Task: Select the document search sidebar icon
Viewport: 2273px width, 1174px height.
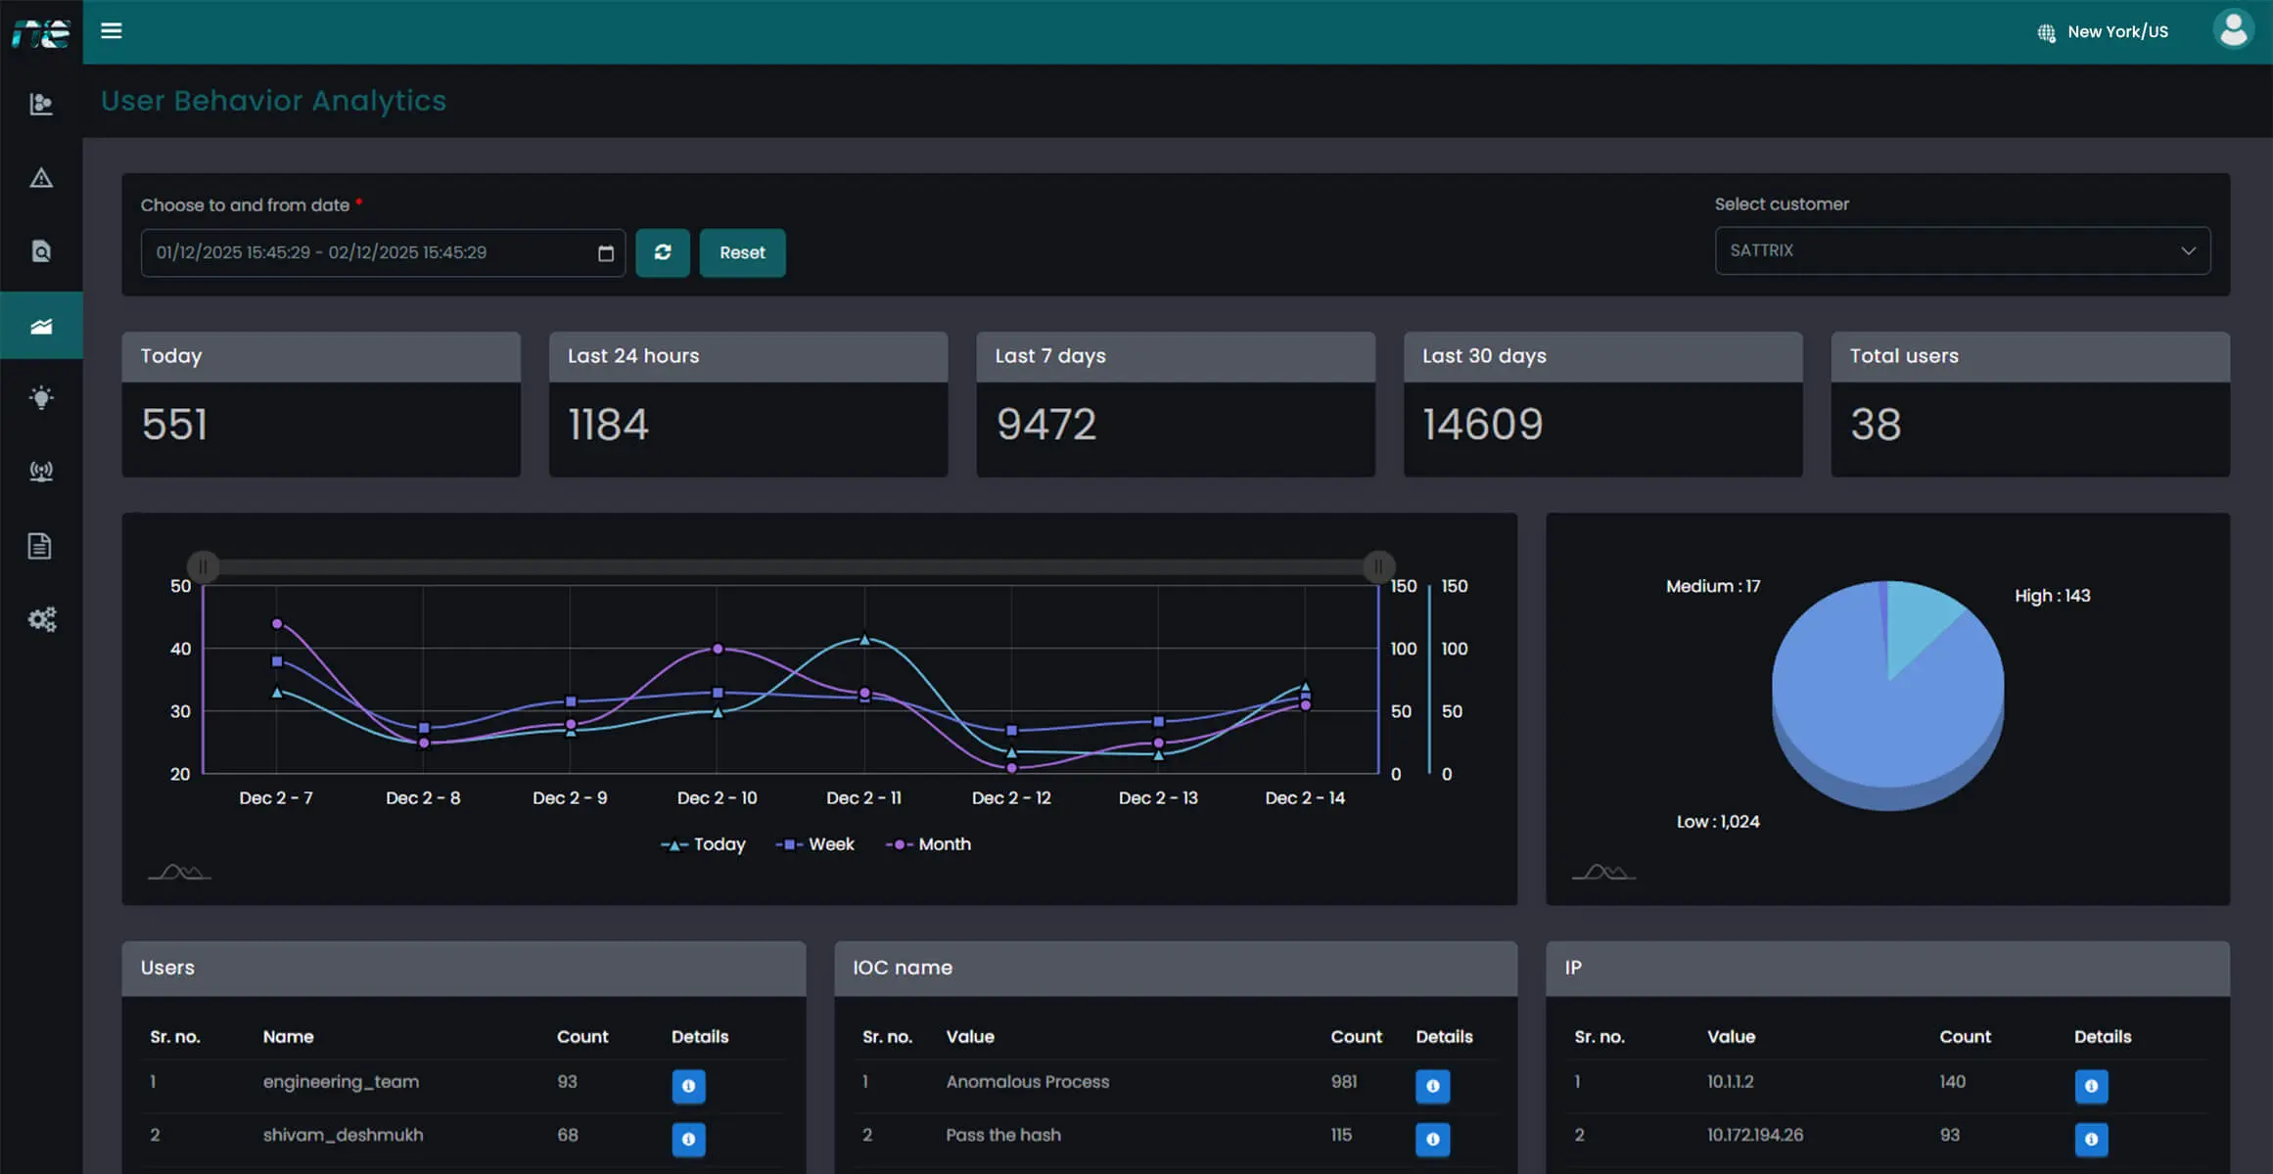Action: coord(41,250)
